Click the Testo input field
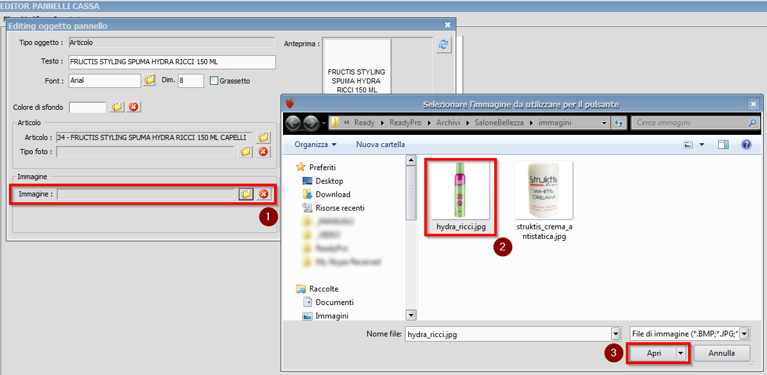 point(173,62)
